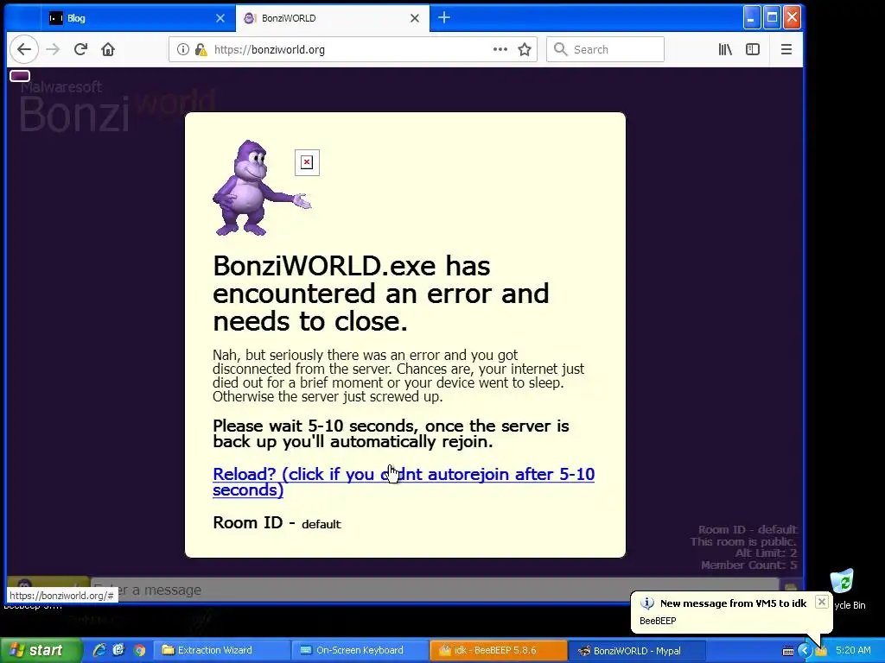Open the hamburger application menu
885x663 pixels.
(786, 49)
